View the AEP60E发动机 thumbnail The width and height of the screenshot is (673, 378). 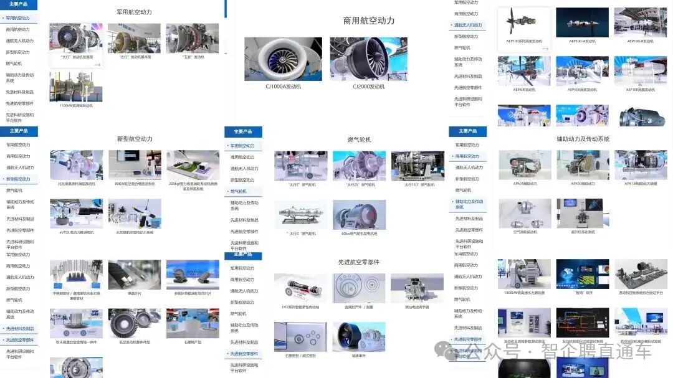pos(524,71)
